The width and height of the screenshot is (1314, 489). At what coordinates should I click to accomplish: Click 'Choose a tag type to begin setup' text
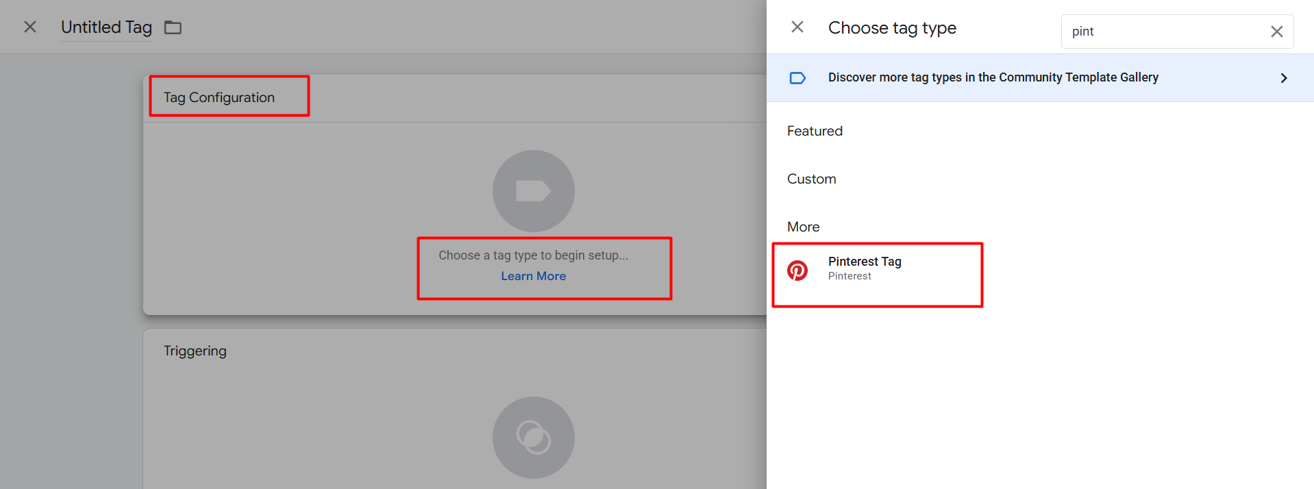point(533,255)
